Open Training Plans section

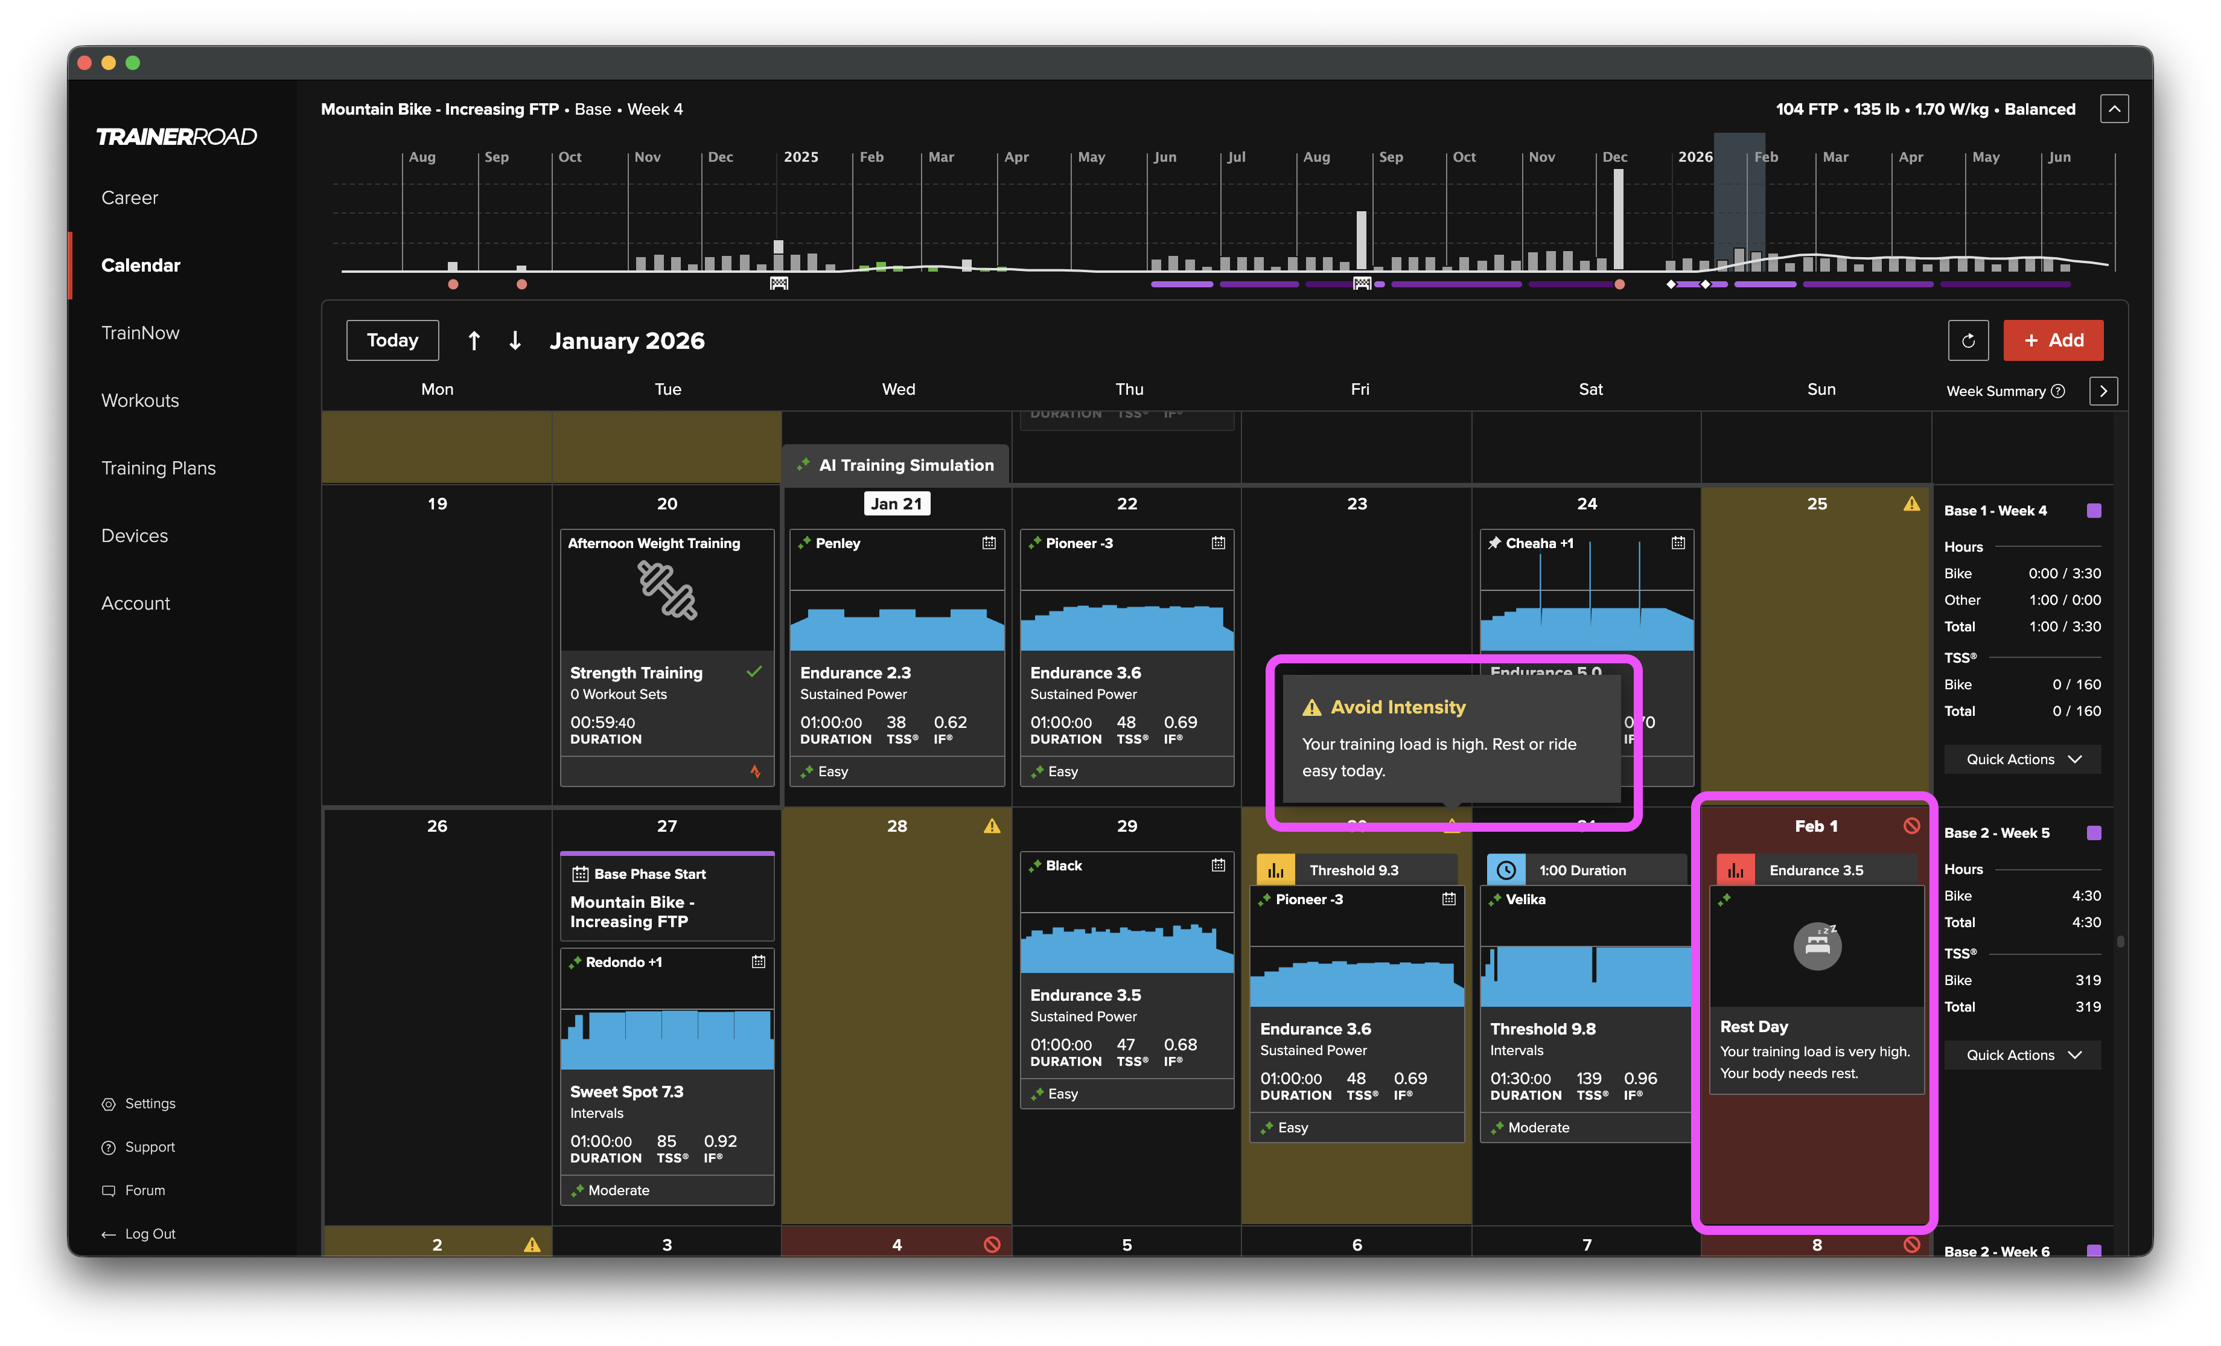click(159, 468)
